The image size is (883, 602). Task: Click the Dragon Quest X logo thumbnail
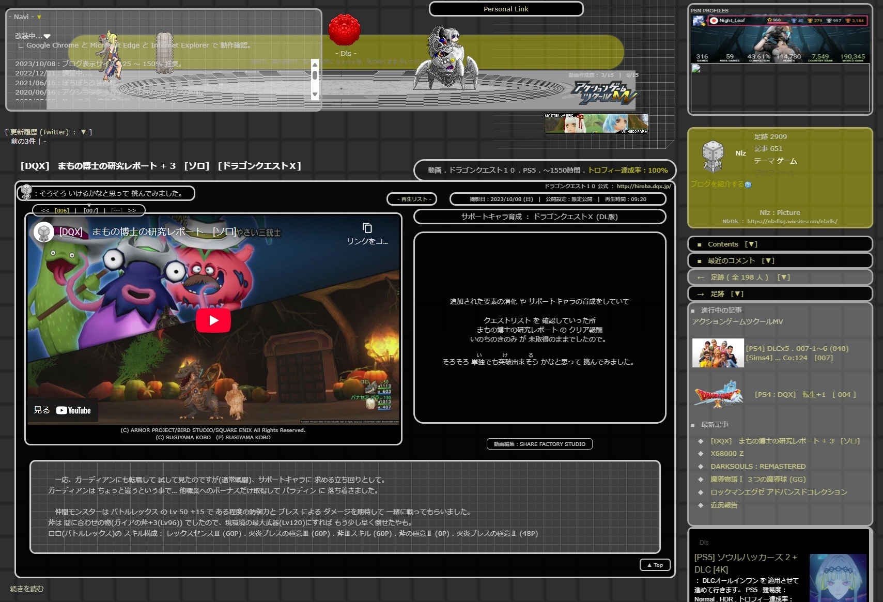click(x=718, y=395)
